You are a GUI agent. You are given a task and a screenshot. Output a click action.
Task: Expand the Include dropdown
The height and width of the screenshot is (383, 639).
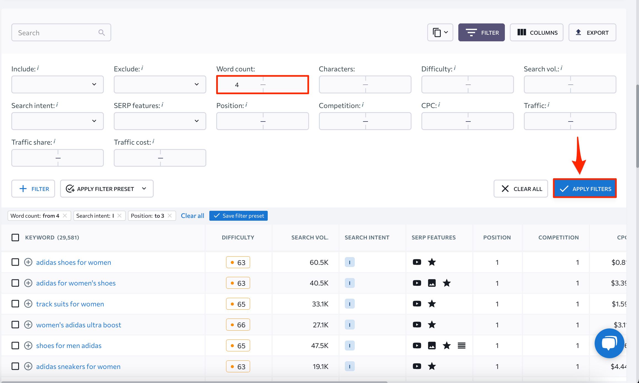58,84
